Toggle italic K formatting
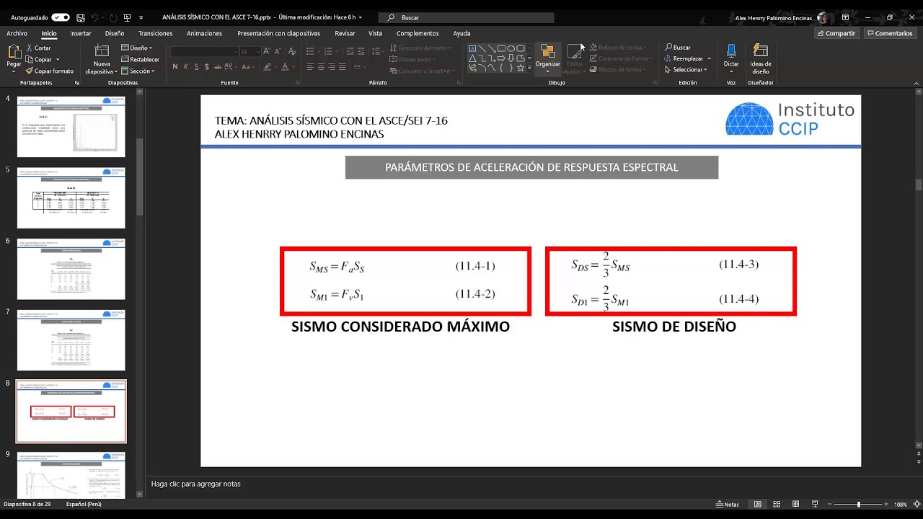 (186, 66)
